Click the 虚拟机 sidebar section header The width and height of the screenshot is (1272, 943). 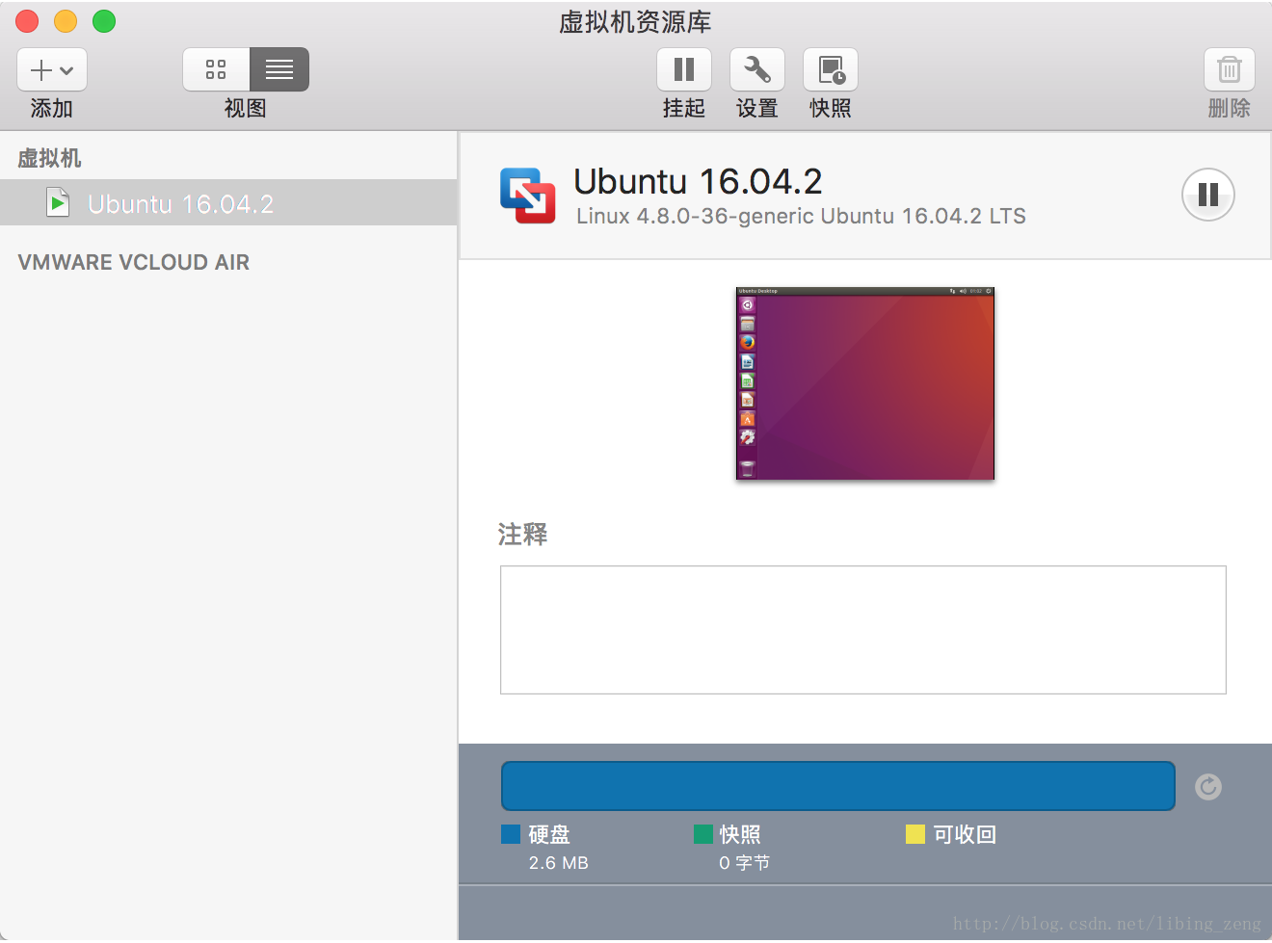pyautogui.click(x=49, y=158)
